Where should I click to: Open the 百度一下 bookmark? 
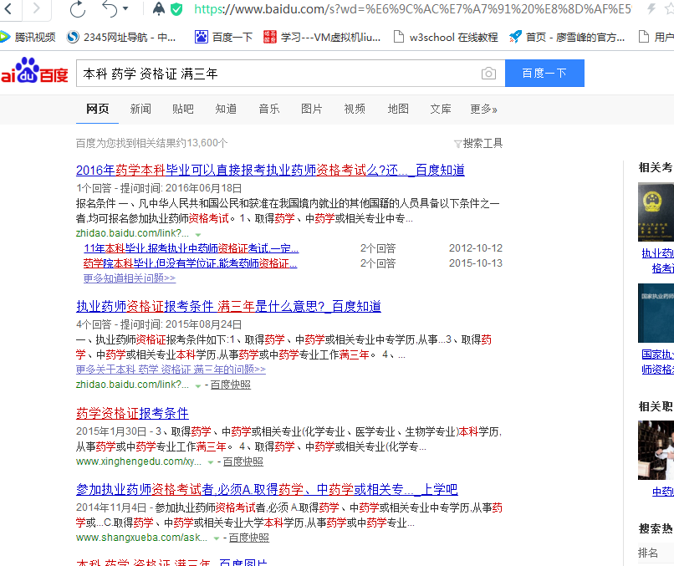(x=223, y=38)
